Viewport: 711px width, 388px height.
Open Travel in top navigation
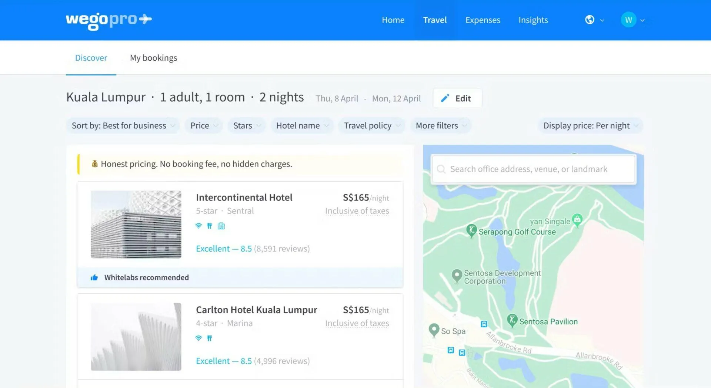[435, 20]
